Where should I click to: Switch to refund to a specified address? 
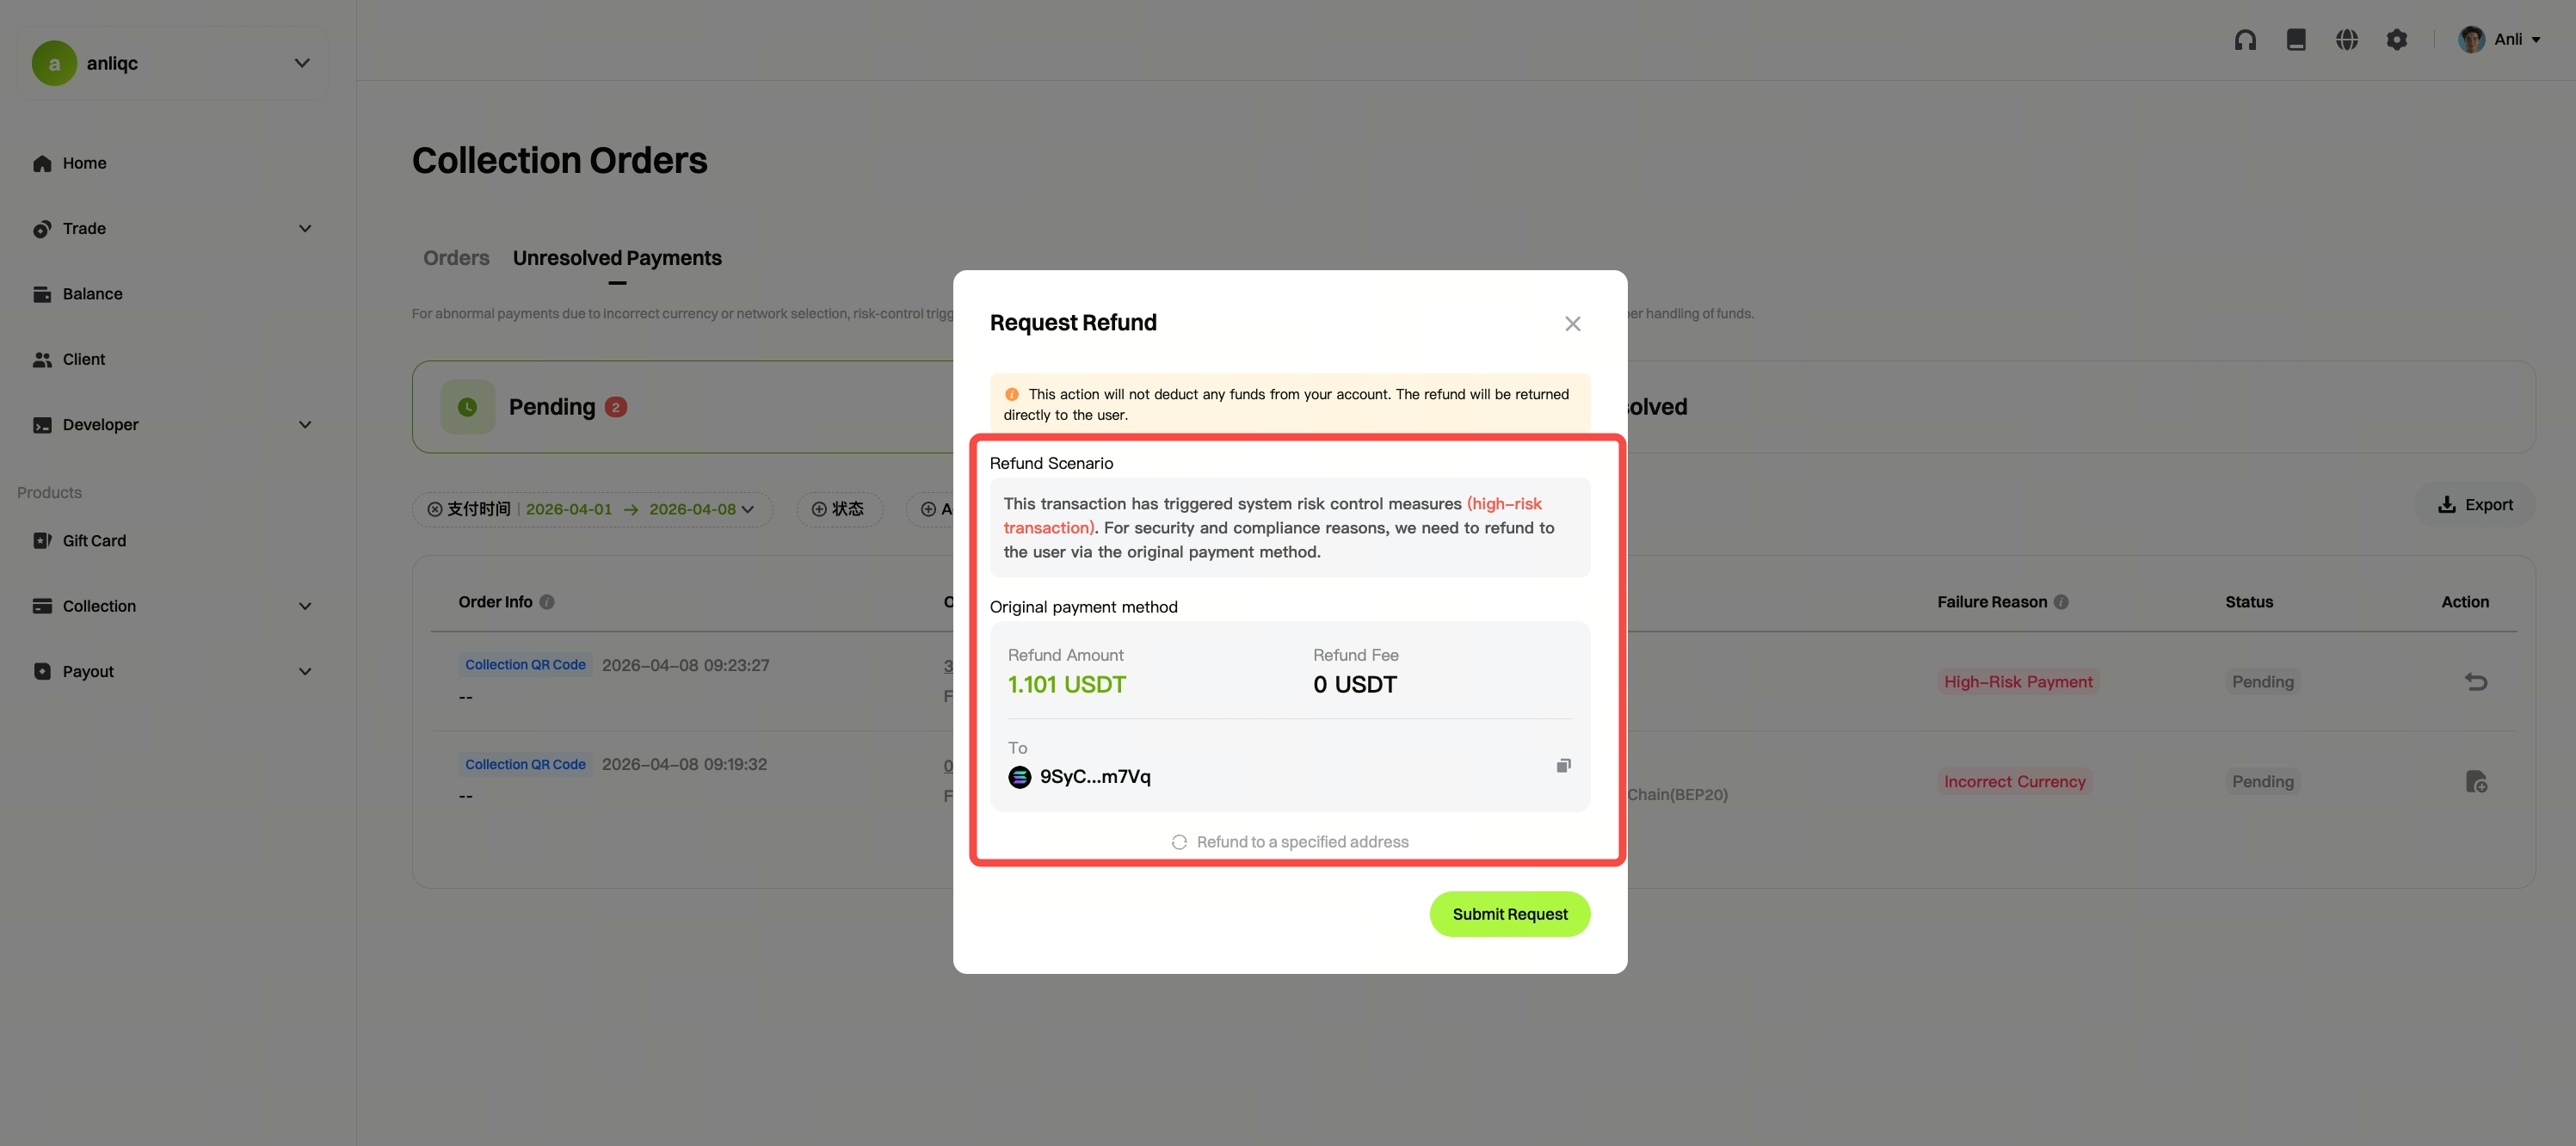pyautogui.click(x=1290, y=842)
